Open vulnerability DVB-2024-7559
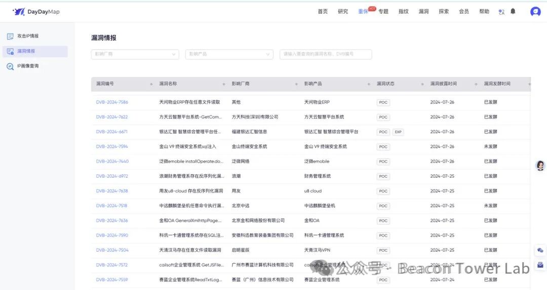 click(112, 279)
